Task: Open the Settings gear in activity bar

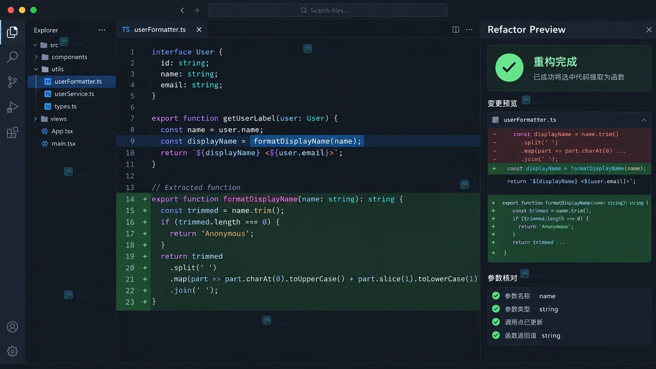Action: click(x=12, y=351)
